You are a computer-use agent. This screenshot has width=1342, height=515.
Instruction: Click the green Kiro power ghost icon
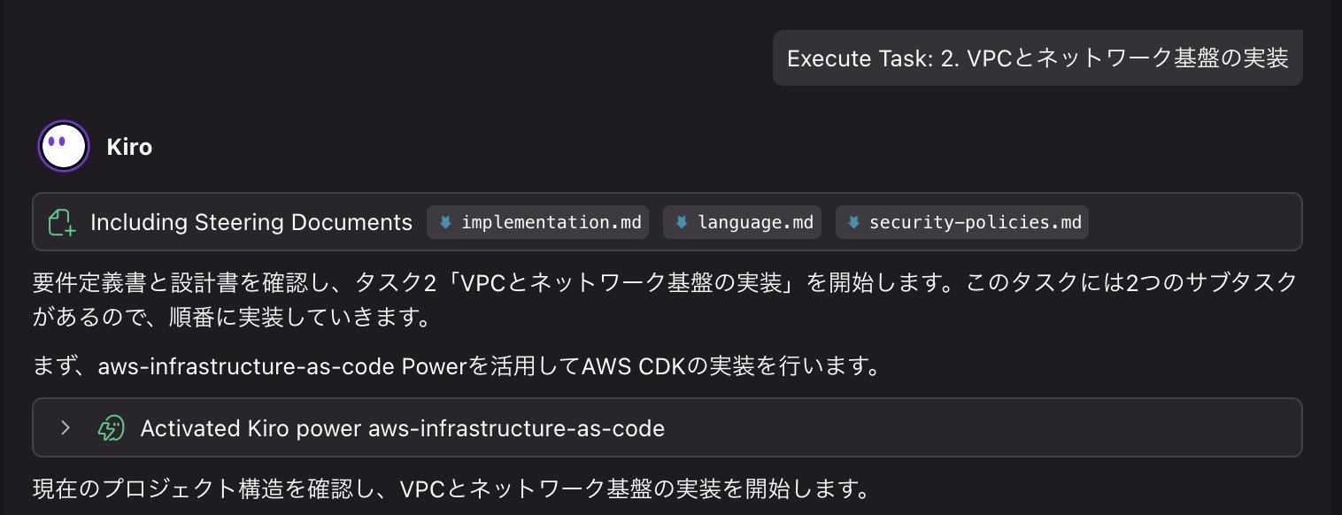tap(110, 427)
